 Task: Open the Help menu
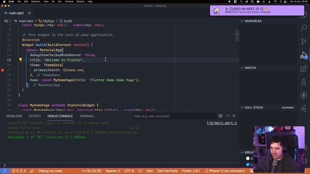pos(90,1)
